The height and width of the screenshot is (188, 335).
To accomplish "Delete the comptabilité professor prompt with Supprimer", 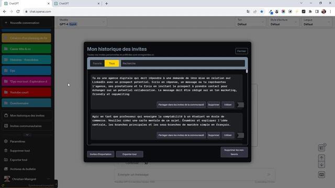I will pyautogui.click(x=214, y=135).
